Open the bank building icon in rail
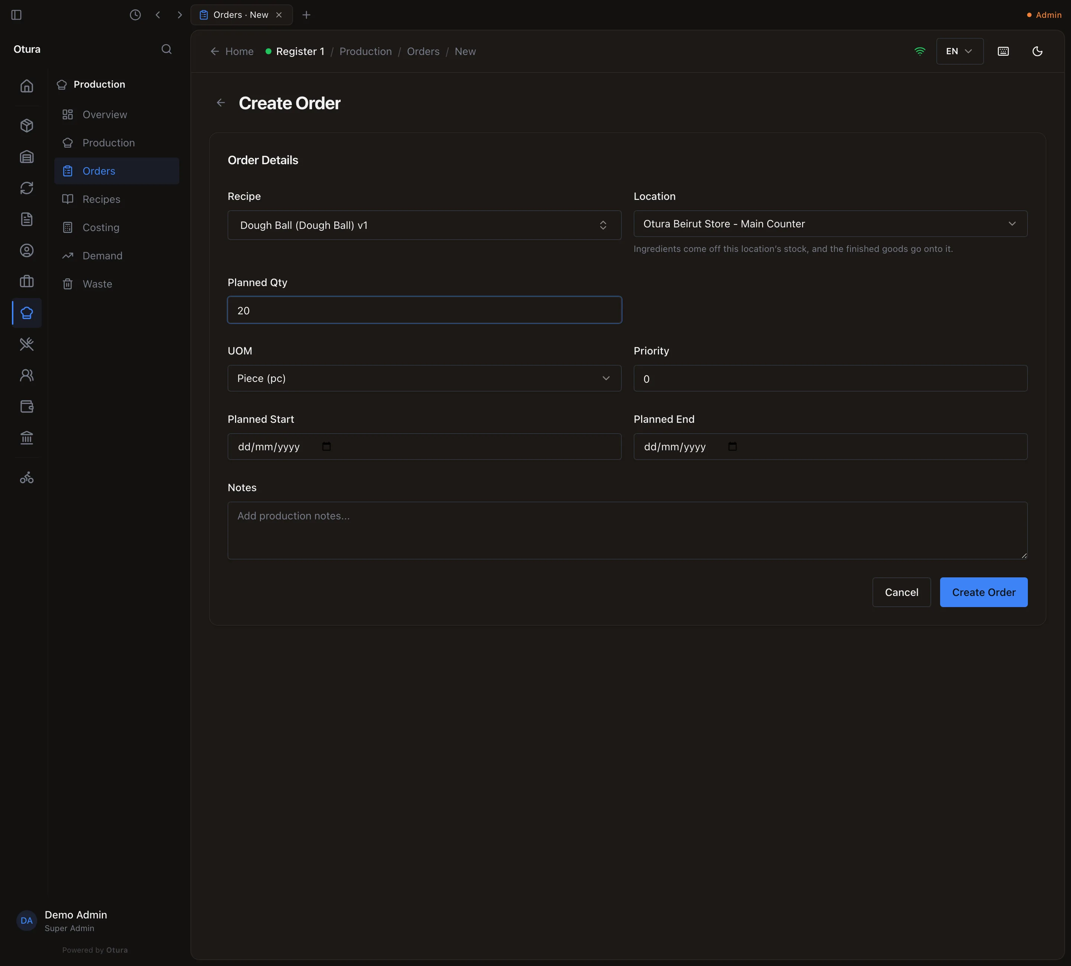 click(26, 438)
